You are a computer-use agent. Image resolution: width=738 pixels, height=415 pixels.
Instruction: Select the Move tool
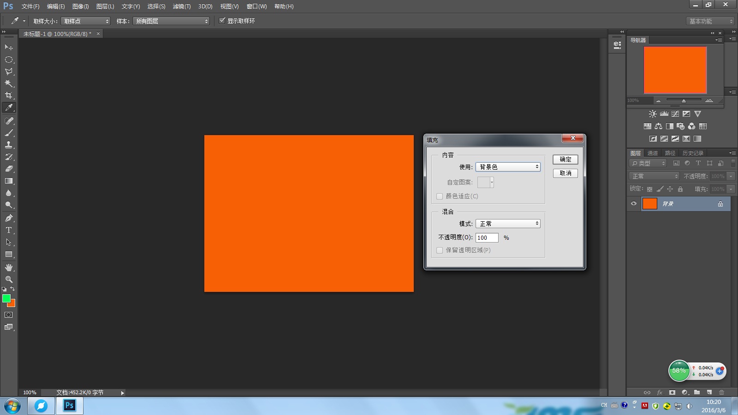9,47
